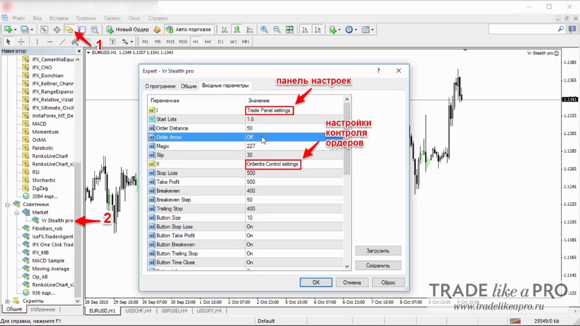The width and height of the screenshot is (580, 326).
Task: Open the Navigator star-folder icon
Action: [x=69, y=29]
